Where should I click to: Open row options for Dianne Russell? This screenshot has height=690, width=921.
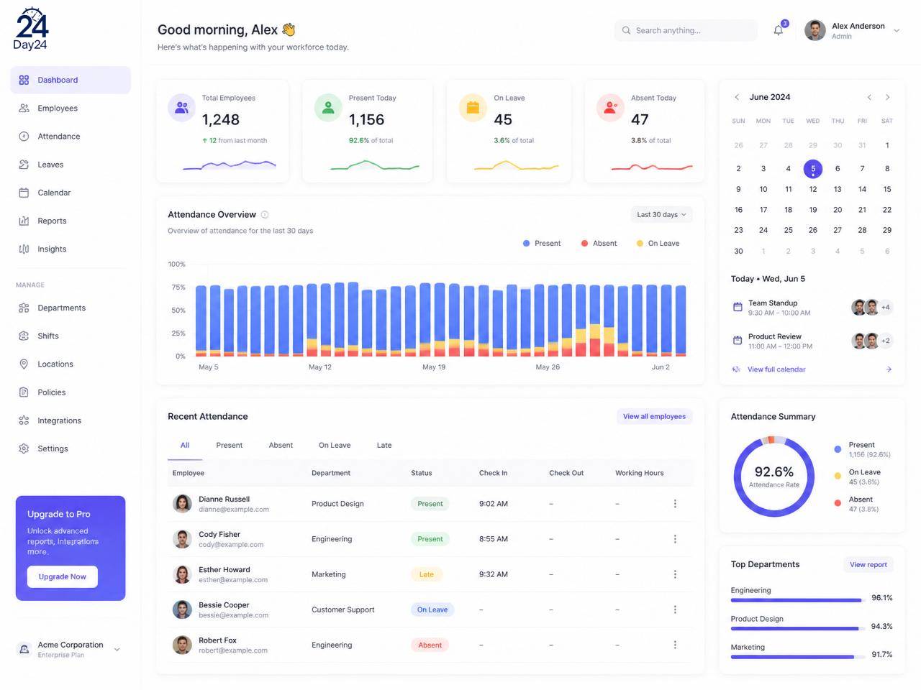pos(675,504)
